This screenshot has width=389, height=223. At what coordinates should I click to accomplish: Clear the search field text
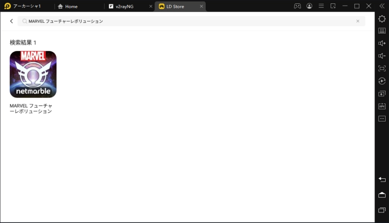(358, 21)
